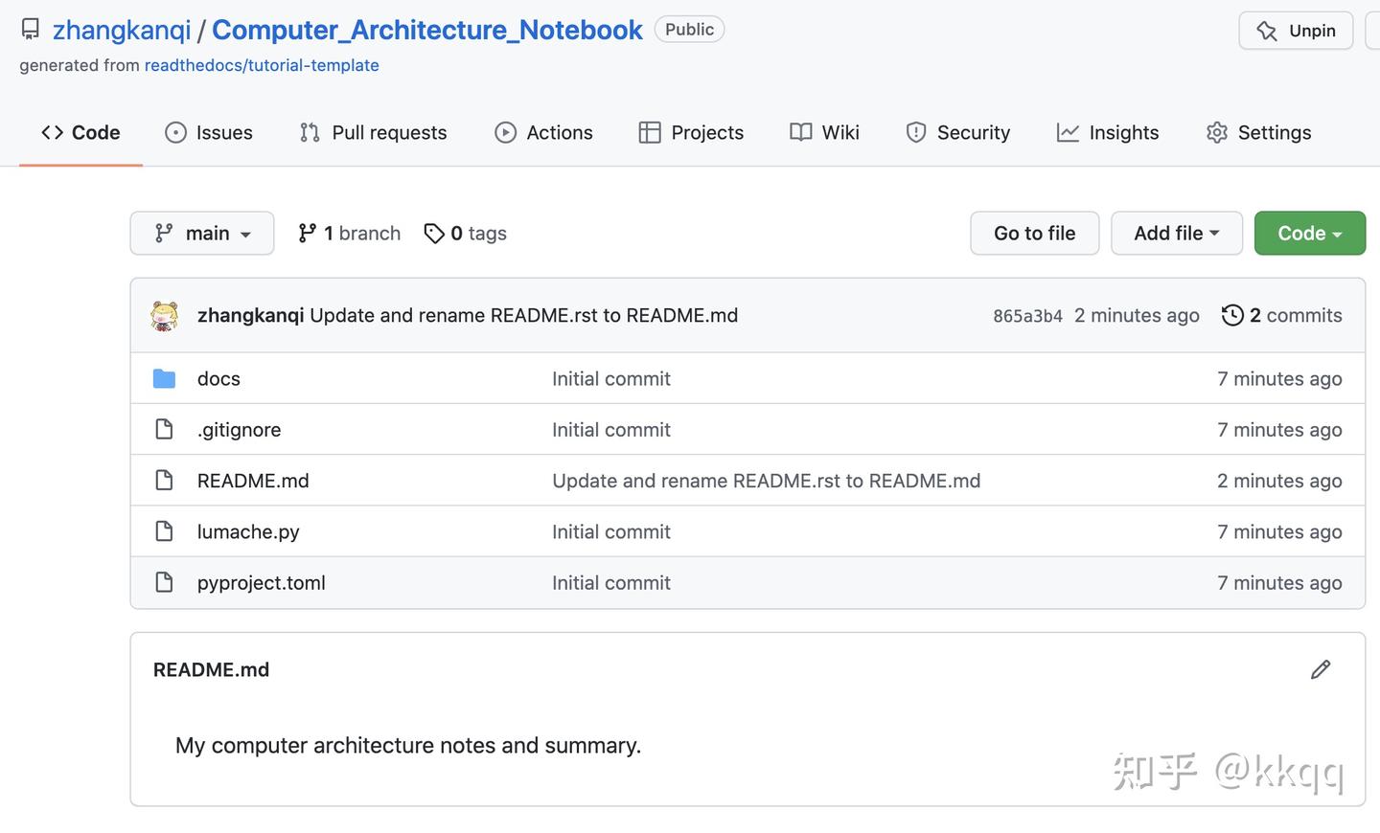Click the Pull requests merge icon
The image size is (1380, 833).
(x=308, y=132)
